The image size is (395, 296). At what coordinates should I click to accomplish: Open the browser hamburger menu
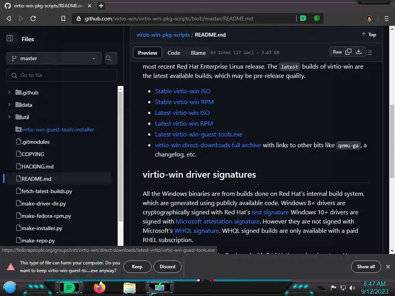click(386, 18)
